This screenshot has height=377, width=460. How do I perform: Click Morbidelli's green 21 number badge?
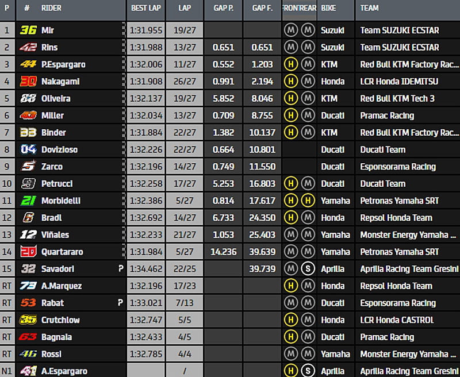tap(28, 201)
